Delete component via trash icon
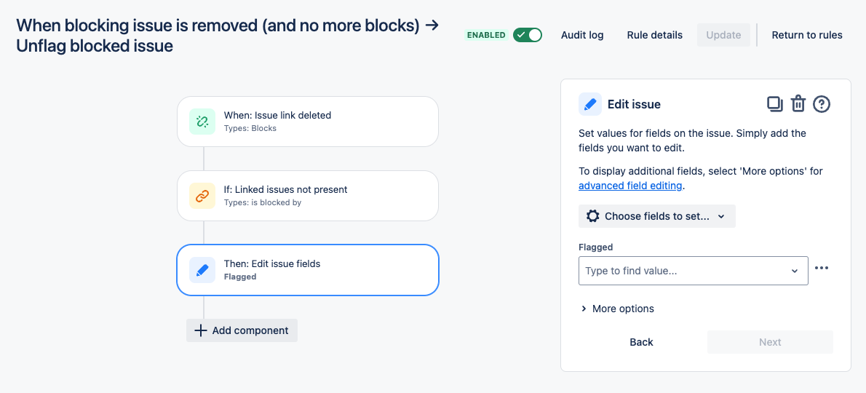866x393 pixels. tap(798, 104)
